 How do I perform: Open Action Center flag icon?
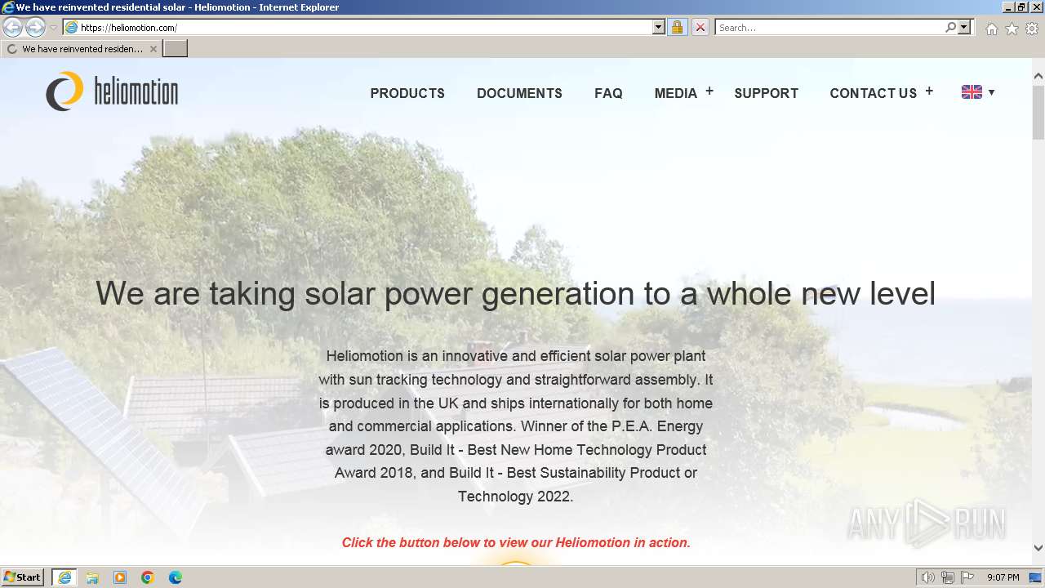click(967, 577)
